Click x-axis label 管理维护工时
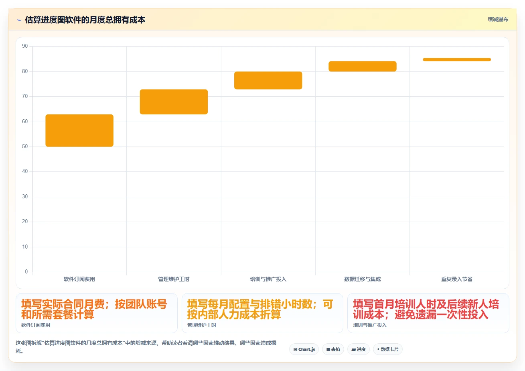Screen dimensions: 525x371 [x=174, y=279]
